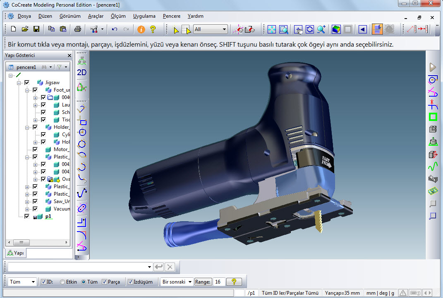This screenshot has height=298, width=443.
Task: Save with the floppy disk icon
Action: tap(36, 29)
